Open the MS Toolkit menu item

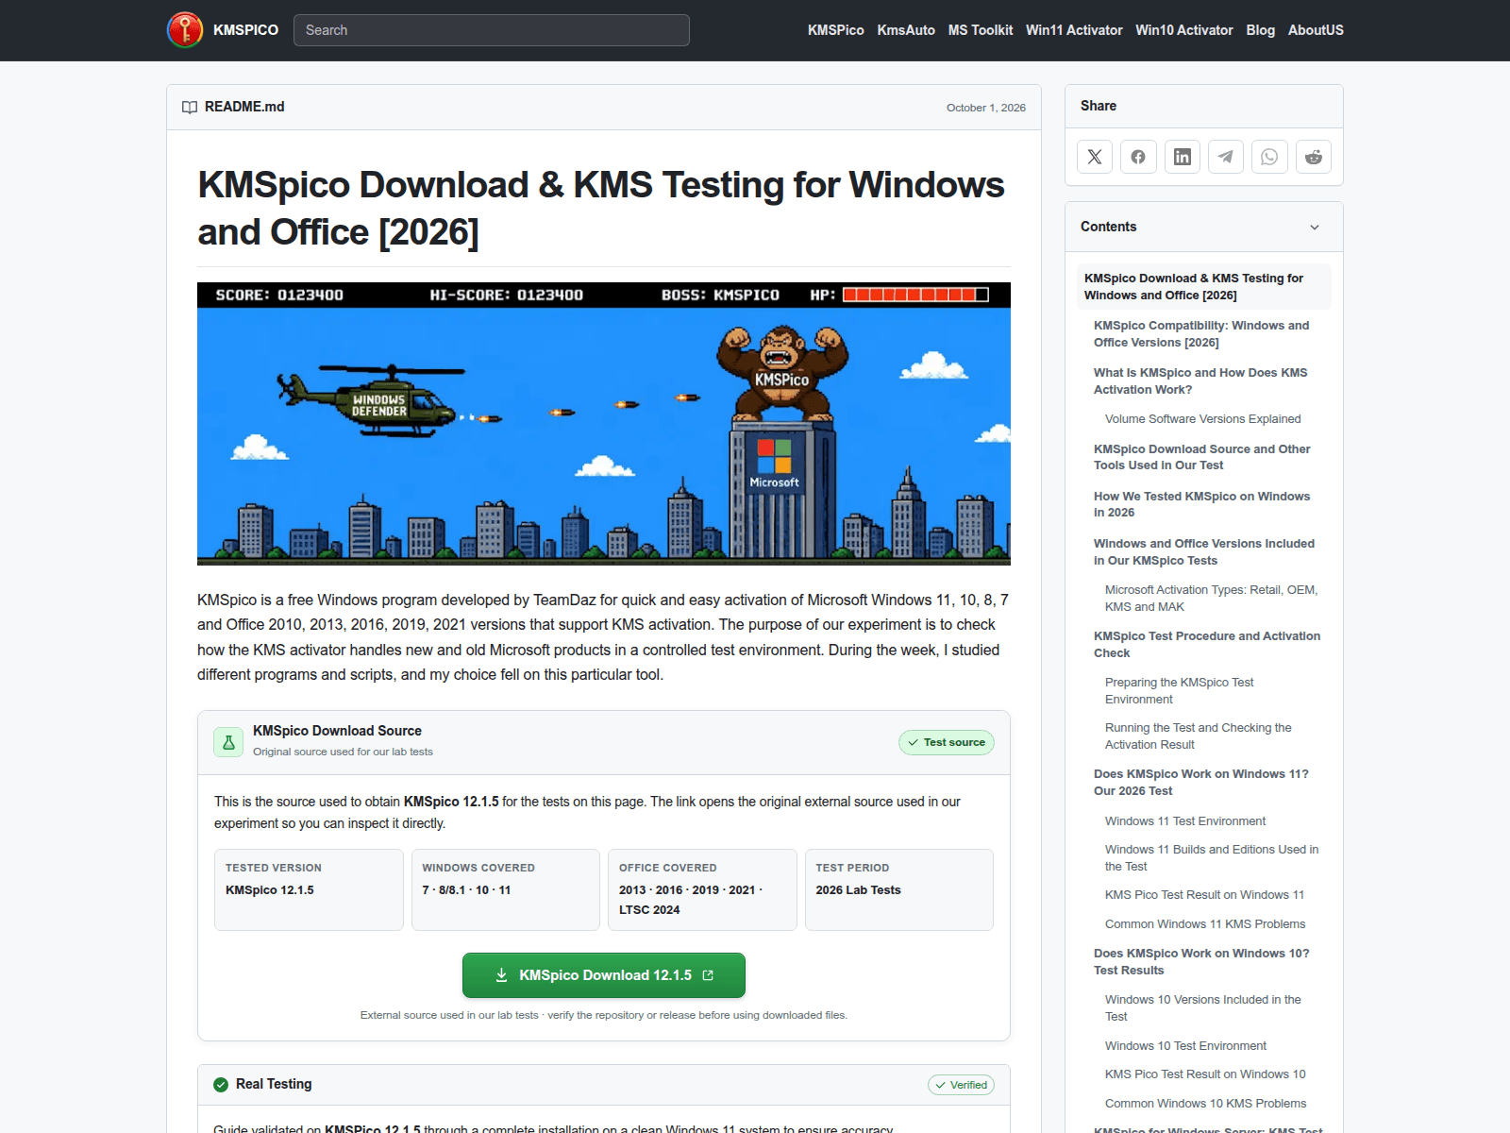point(981,30)
